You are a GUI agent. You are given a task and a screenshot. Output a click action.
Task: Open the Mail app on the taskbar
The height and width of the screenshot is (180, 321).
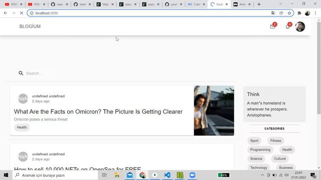tap(129, 175)
